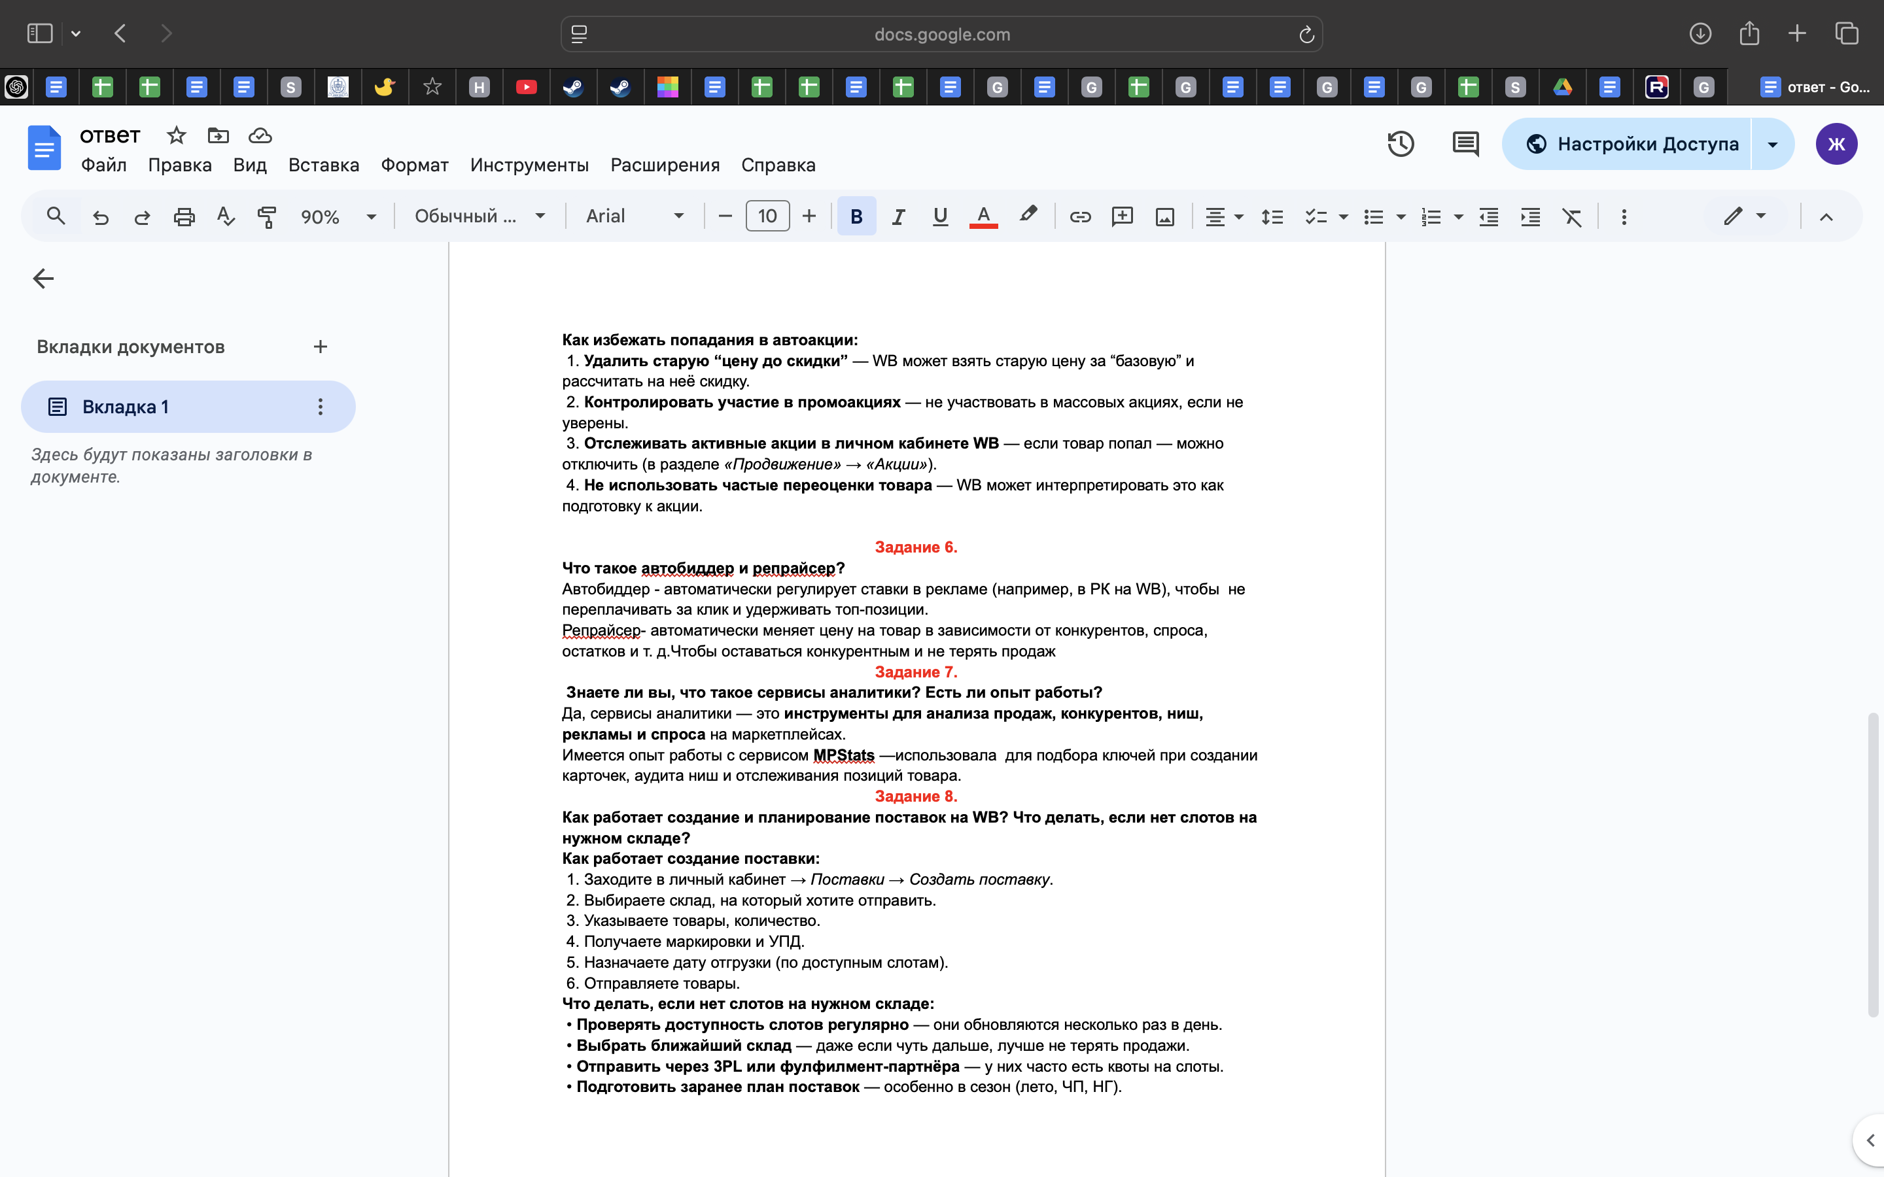Toggle underline formatting

[x=941, y=216]
